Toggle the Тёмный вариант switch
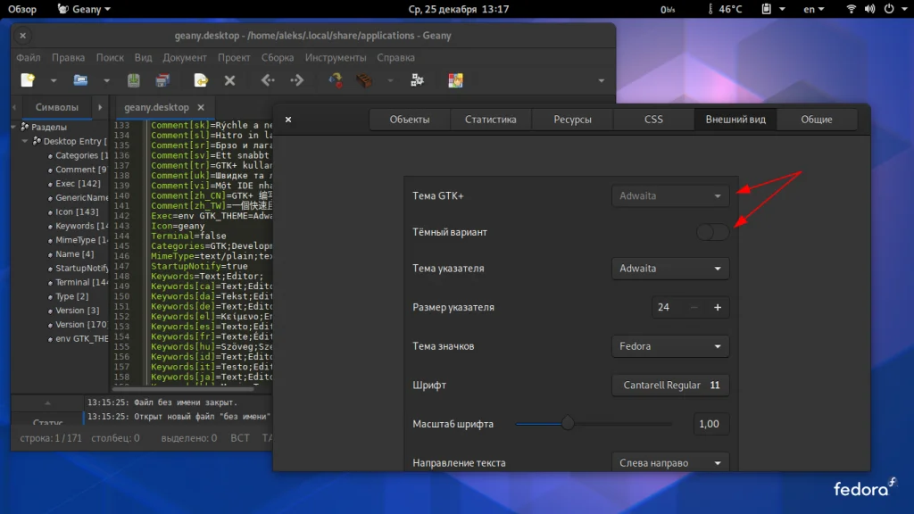Viewport: 914px width, 514px height. tap(712, 232)
